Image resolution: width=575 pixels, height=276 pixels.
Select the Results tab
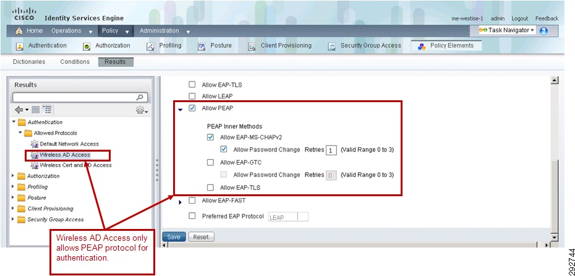(x=116, y=62)
